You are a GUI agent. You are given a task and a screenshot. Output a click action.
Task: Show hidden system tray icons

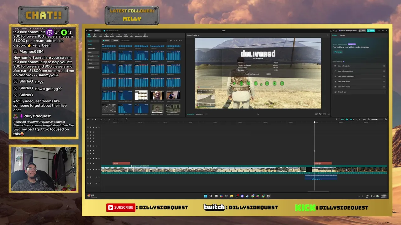point(359,196)
